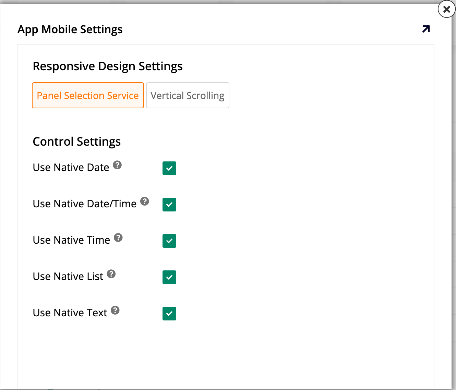Image resolution: width=456 pixels, height=390 pixels.
Task: Click the "Use Native Text" label text
Action: click(x=70, y=313)
